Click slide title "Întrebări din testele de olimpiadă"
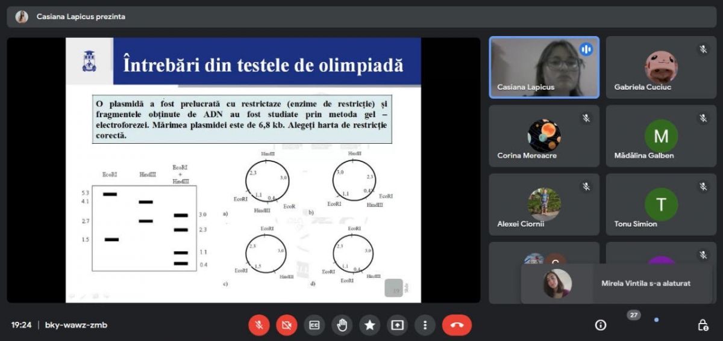The width and height of the screenshot is (723, 341). (263, 65)
